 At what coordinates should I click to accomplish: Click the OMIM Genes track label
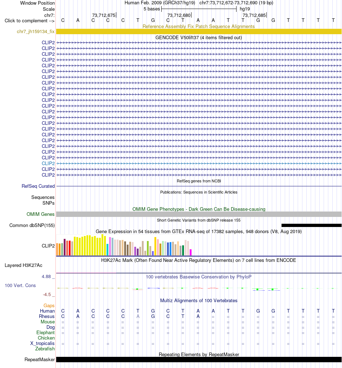tap(40, 214)
